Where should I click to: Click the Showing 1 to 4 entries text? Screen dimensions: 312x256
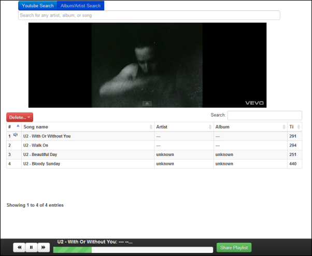point(35,205)
